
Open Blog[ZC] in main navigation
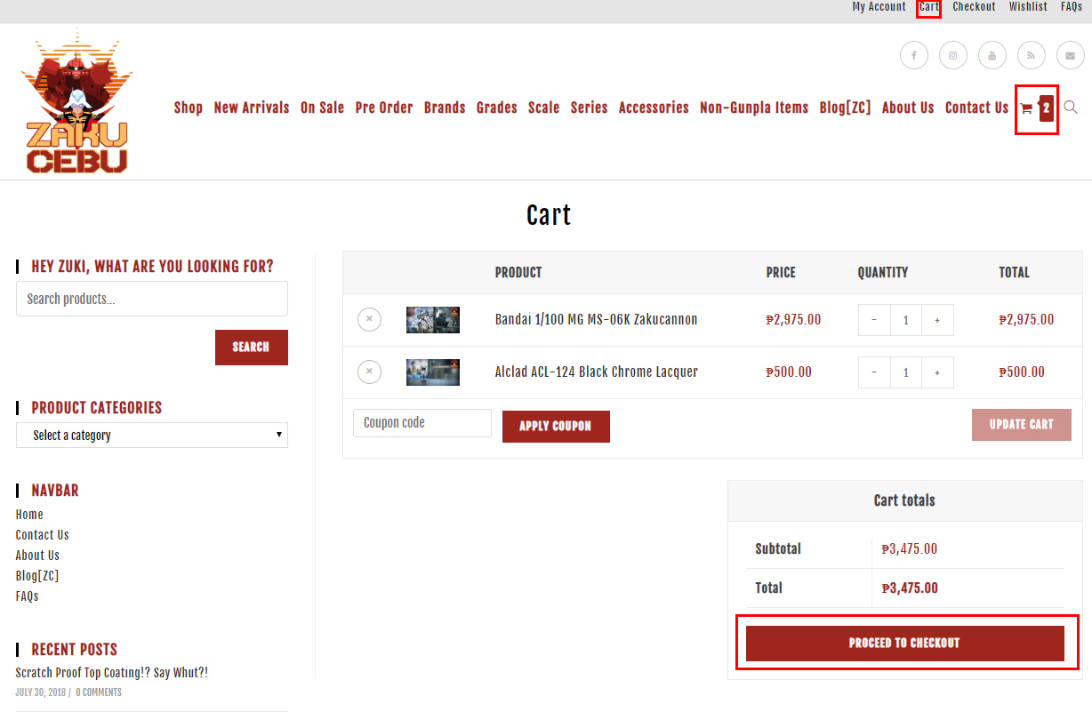pyautogui.click(x=846, y=108)
